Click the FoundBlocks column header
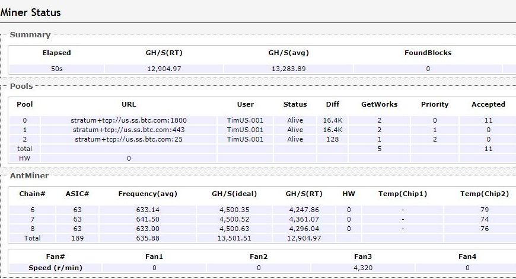 (x=428, y=53)
